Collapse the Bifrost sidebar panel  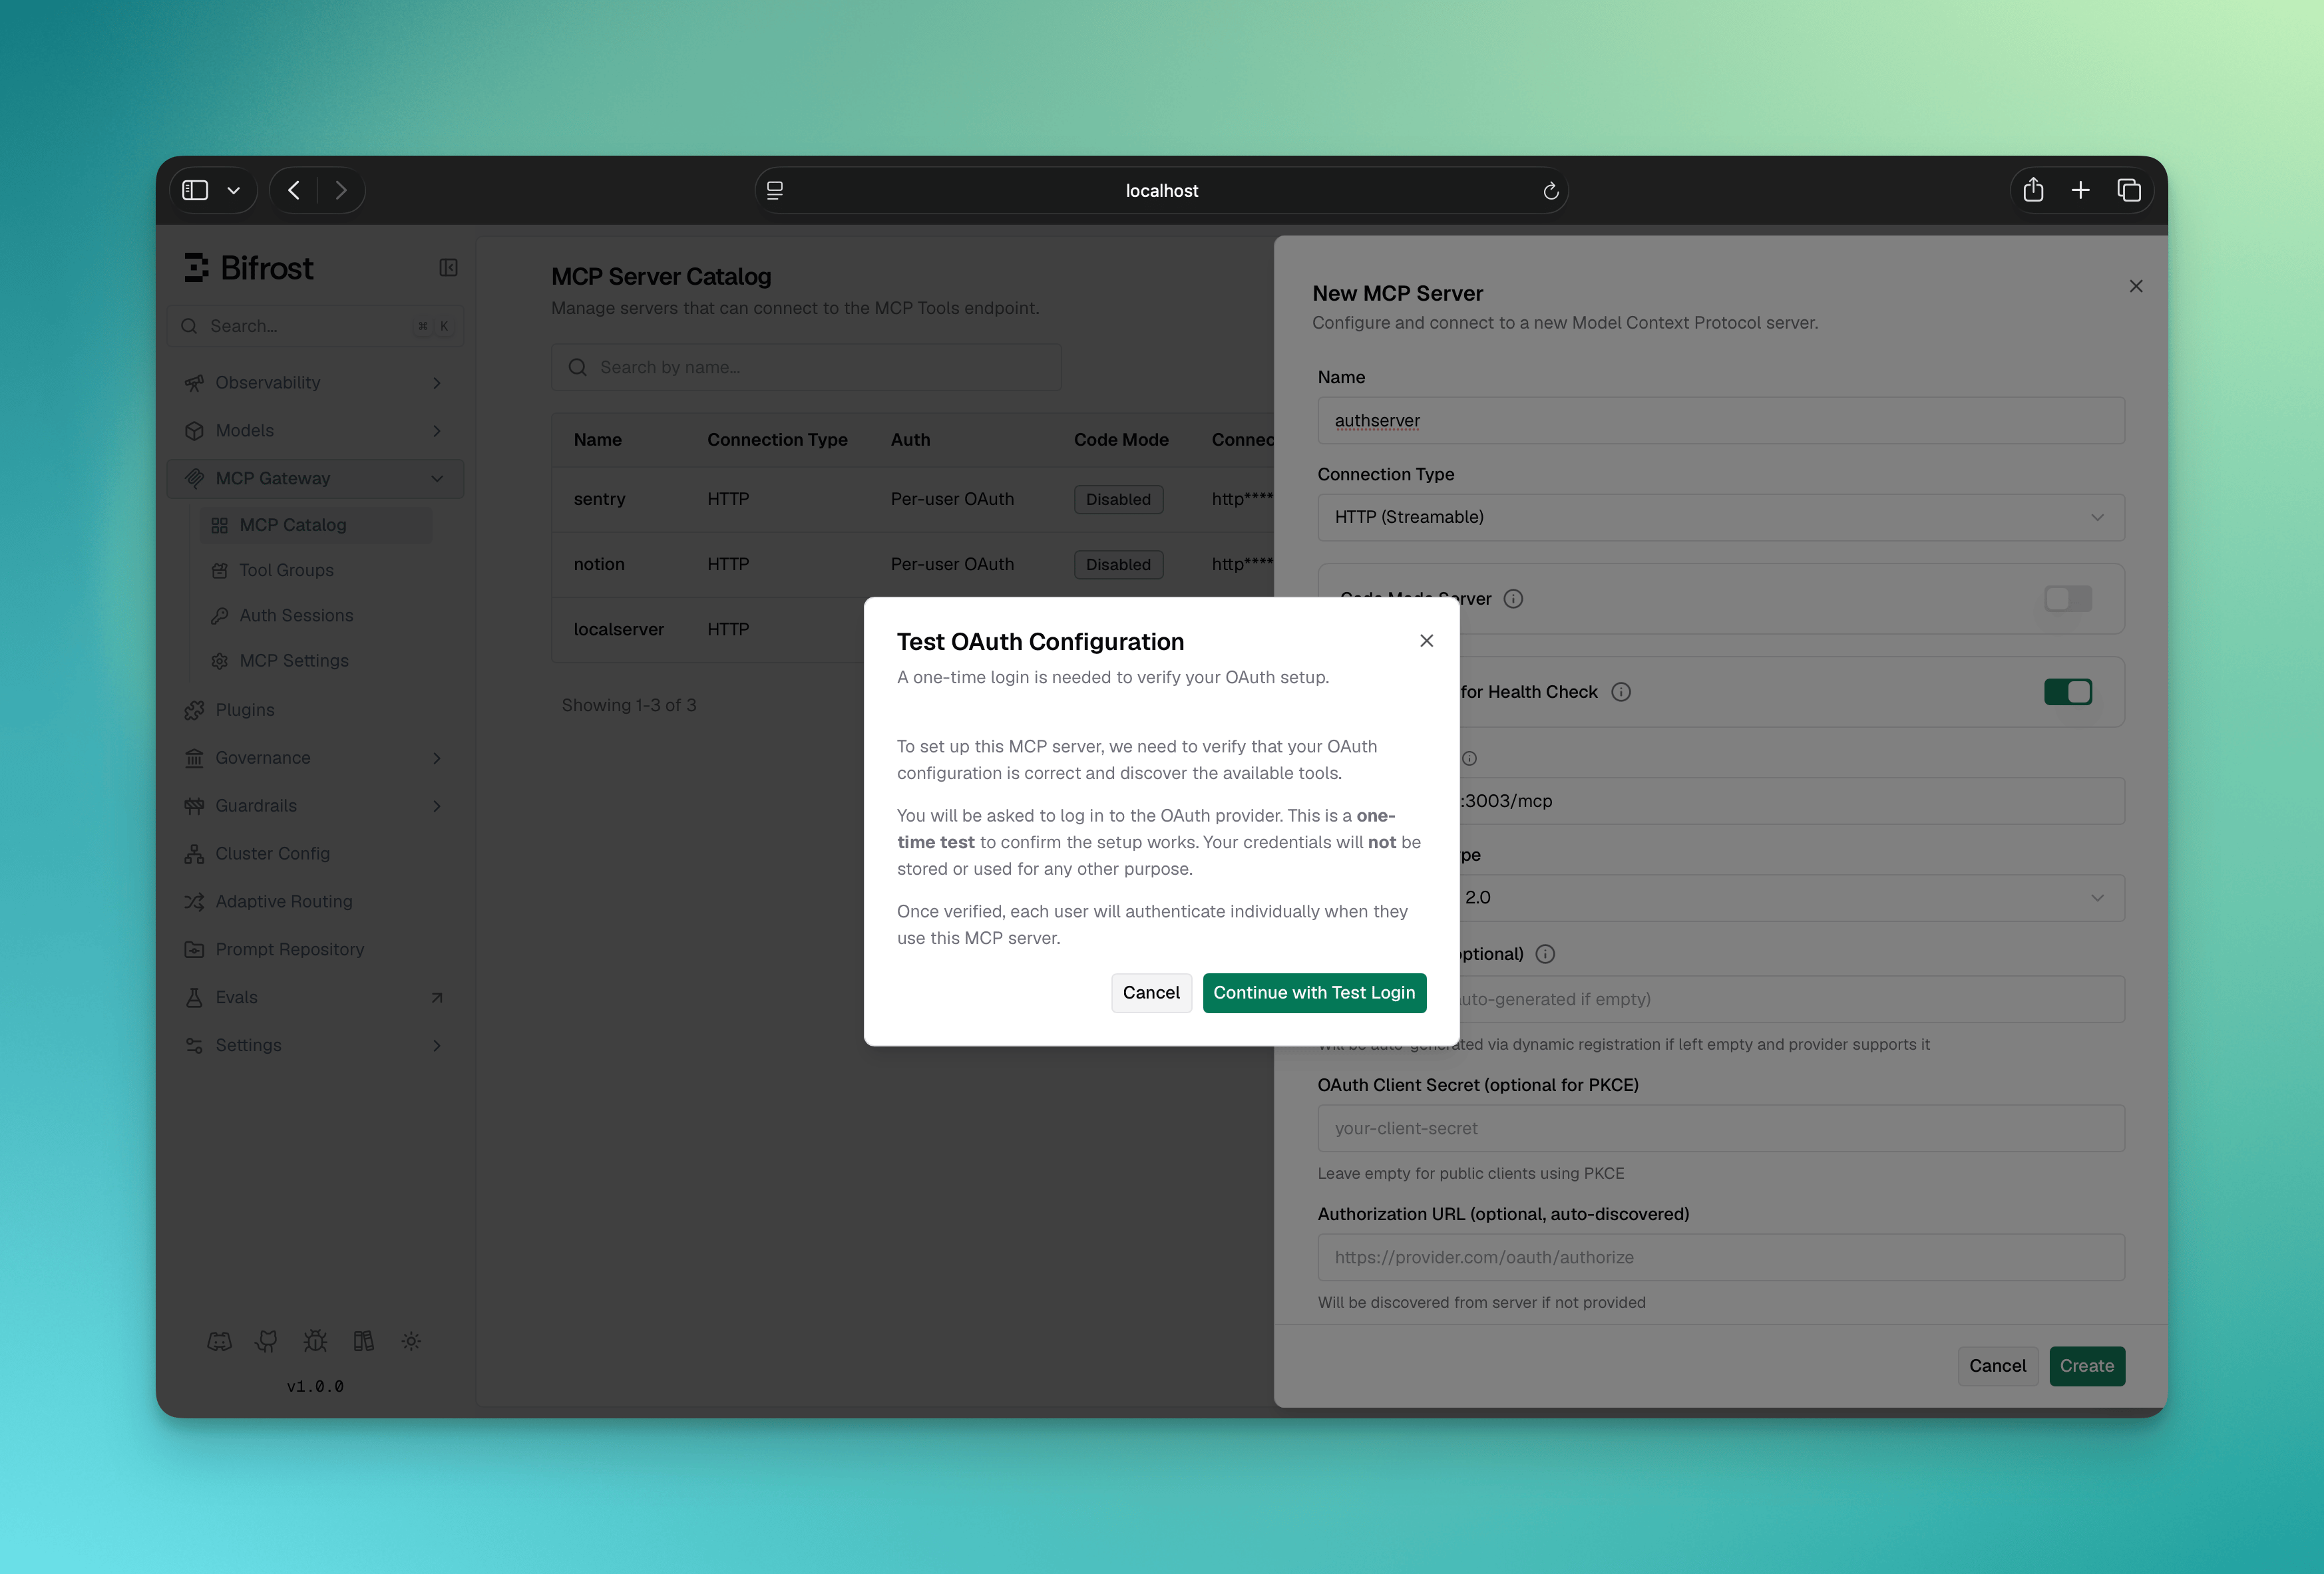pyautogui.click(x=448, y=268)
